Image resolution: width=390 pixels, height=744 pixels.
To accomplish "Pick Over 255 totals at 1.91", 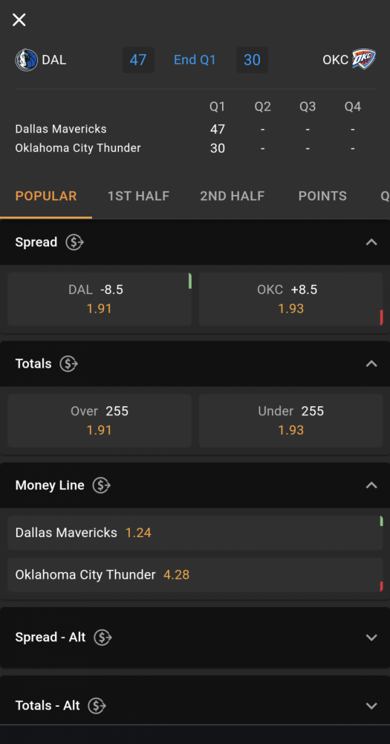I will coord(100,420).
